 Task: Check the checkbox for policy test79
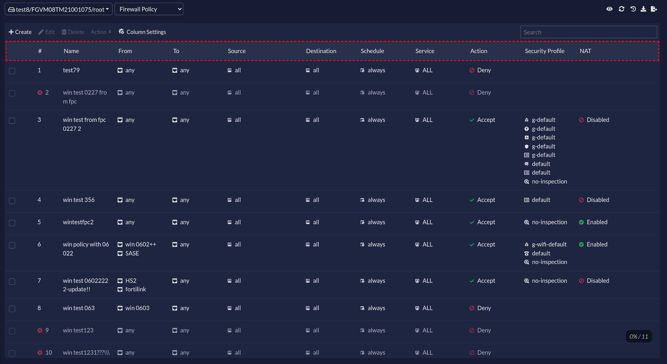pyautogui.click(x=12, y=71)
